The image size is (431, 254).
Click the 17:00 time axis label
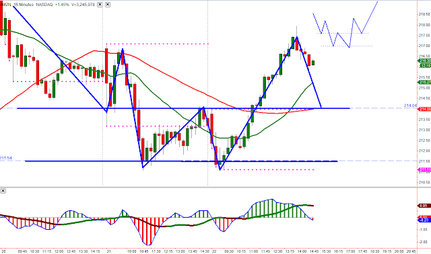(x=350, y=251)
